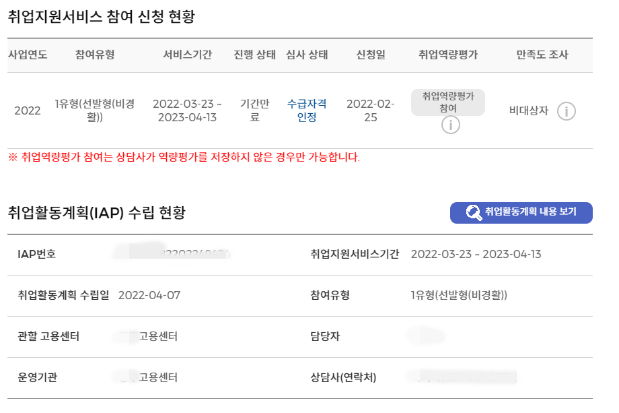Click 고용센터 value in 관할 고용센터 row
Screen dimensions: 619x413
click(158, 336)
